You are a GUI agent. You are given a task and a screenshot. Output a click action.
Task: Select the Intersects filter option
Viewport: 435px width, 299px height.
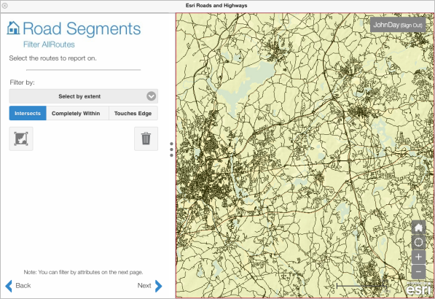click(x=28, y=113)
